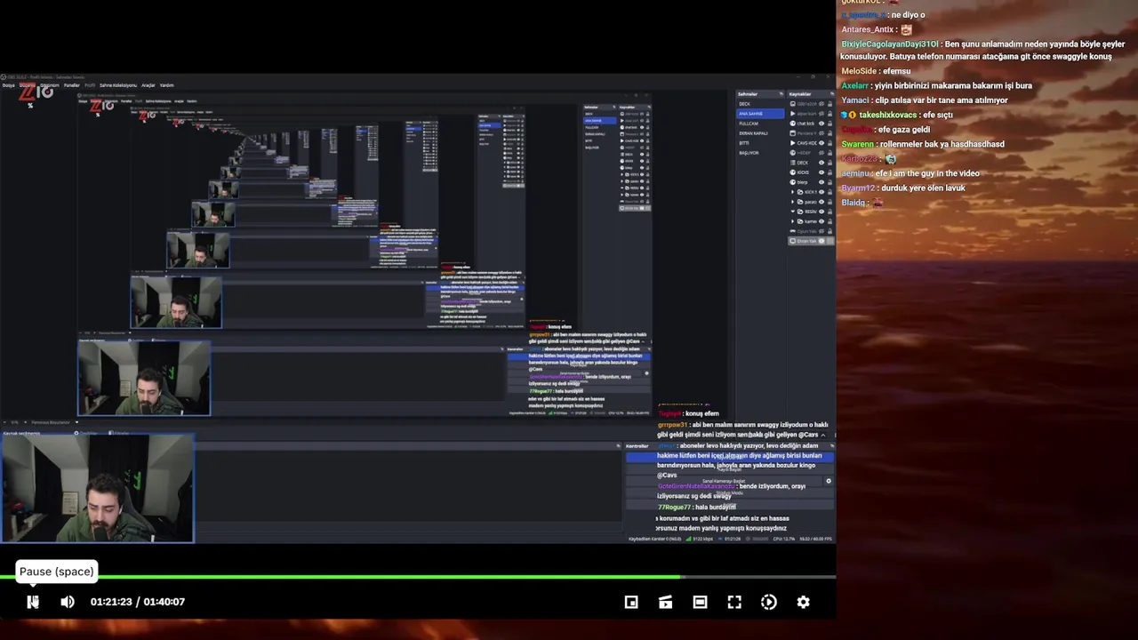Open OBS Paneller menu
Screen dimensions: 1138x640
72,85
